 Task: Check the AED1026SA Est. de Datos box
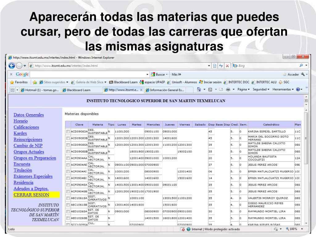[68, 211]
